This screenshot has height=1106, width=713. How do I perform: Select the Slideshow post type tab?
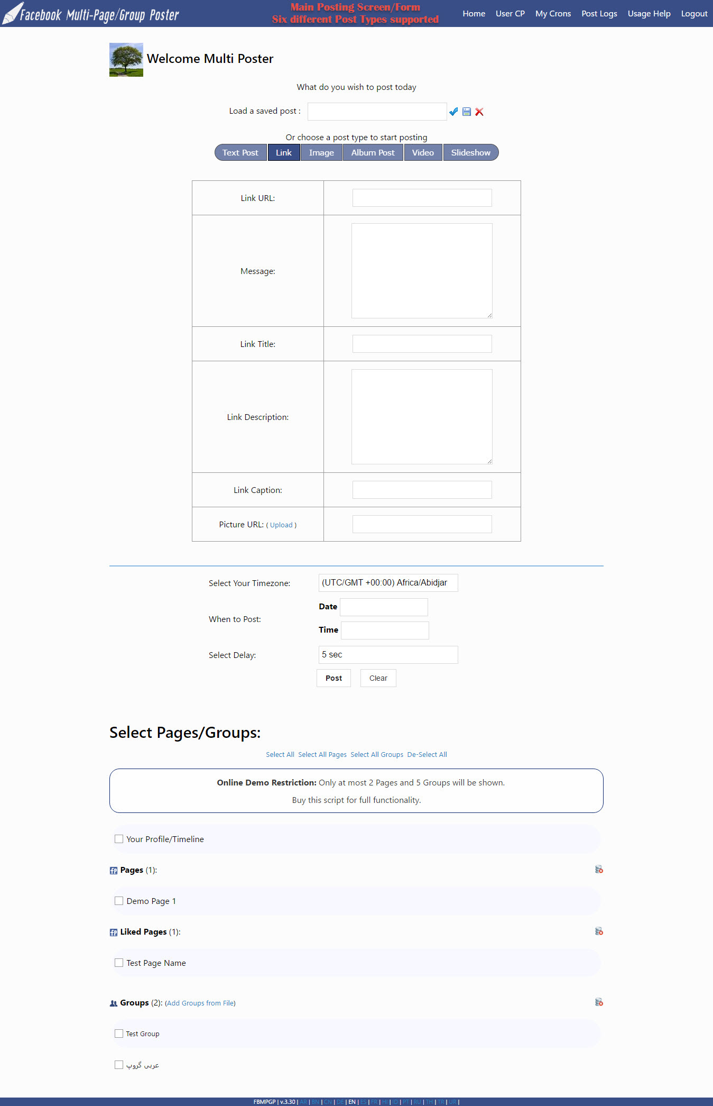pos(471,152)
